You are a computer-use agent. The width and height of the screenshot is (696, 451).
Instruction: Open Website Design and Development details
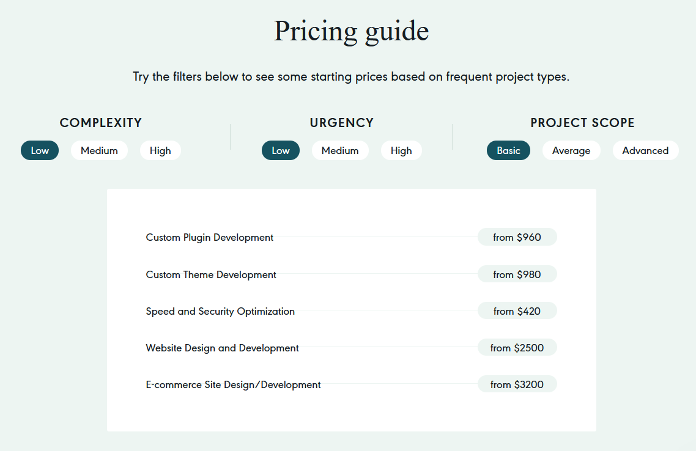[222, 348]
